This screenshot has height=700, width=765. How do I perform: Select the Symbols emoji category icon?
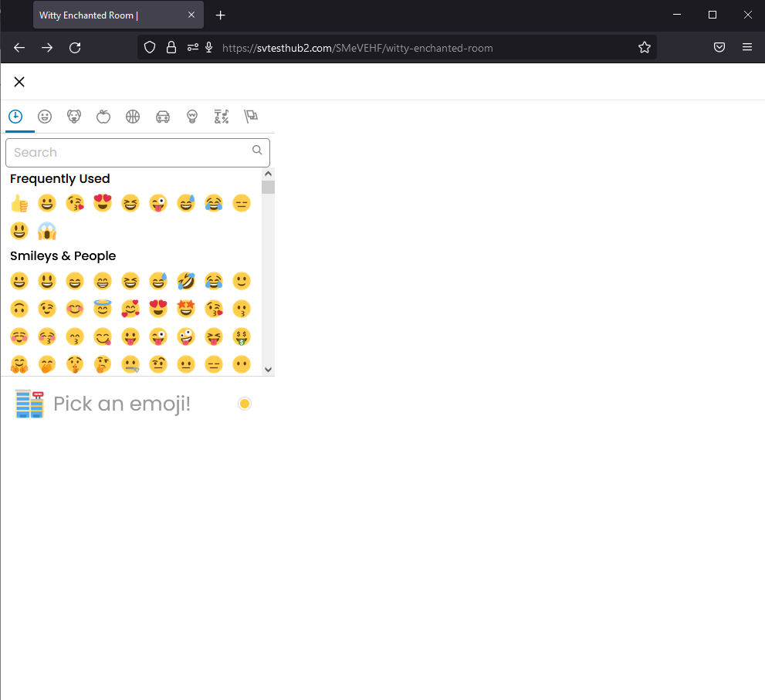[x=222, y=117]
